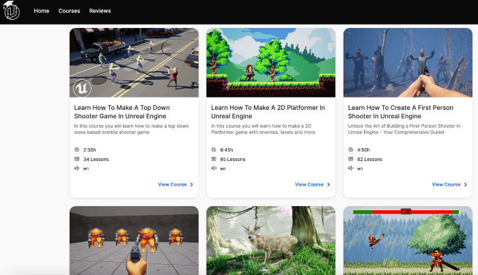Open the First Person Shooter course thumbnail

click(x=408, y=63)
